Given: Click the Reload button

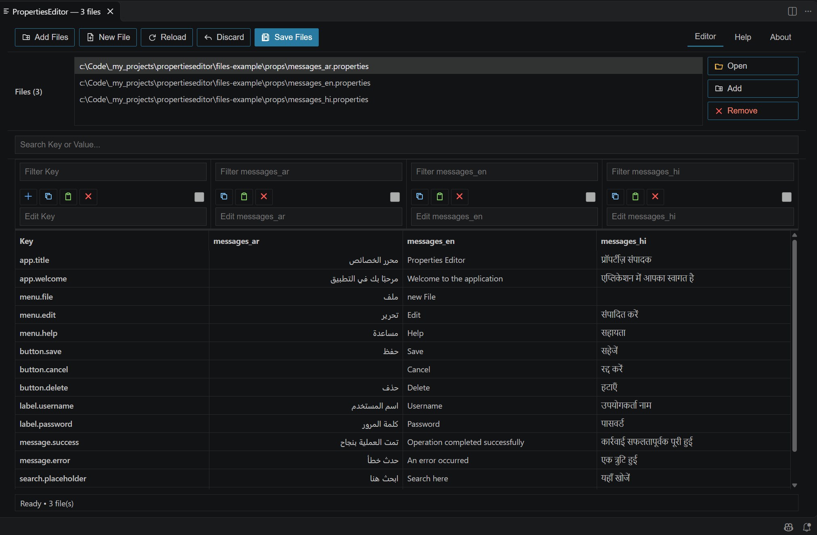Looking at the screenshot, I should pyautogui.click(x=167, y=37).
